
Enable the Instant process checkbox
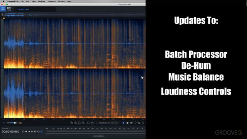(97, 123)
